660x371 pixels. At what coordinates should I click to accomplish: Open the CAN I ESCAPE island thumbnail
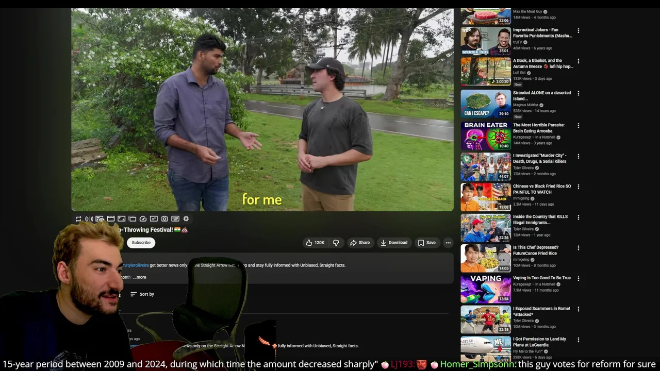coord(486,104)
